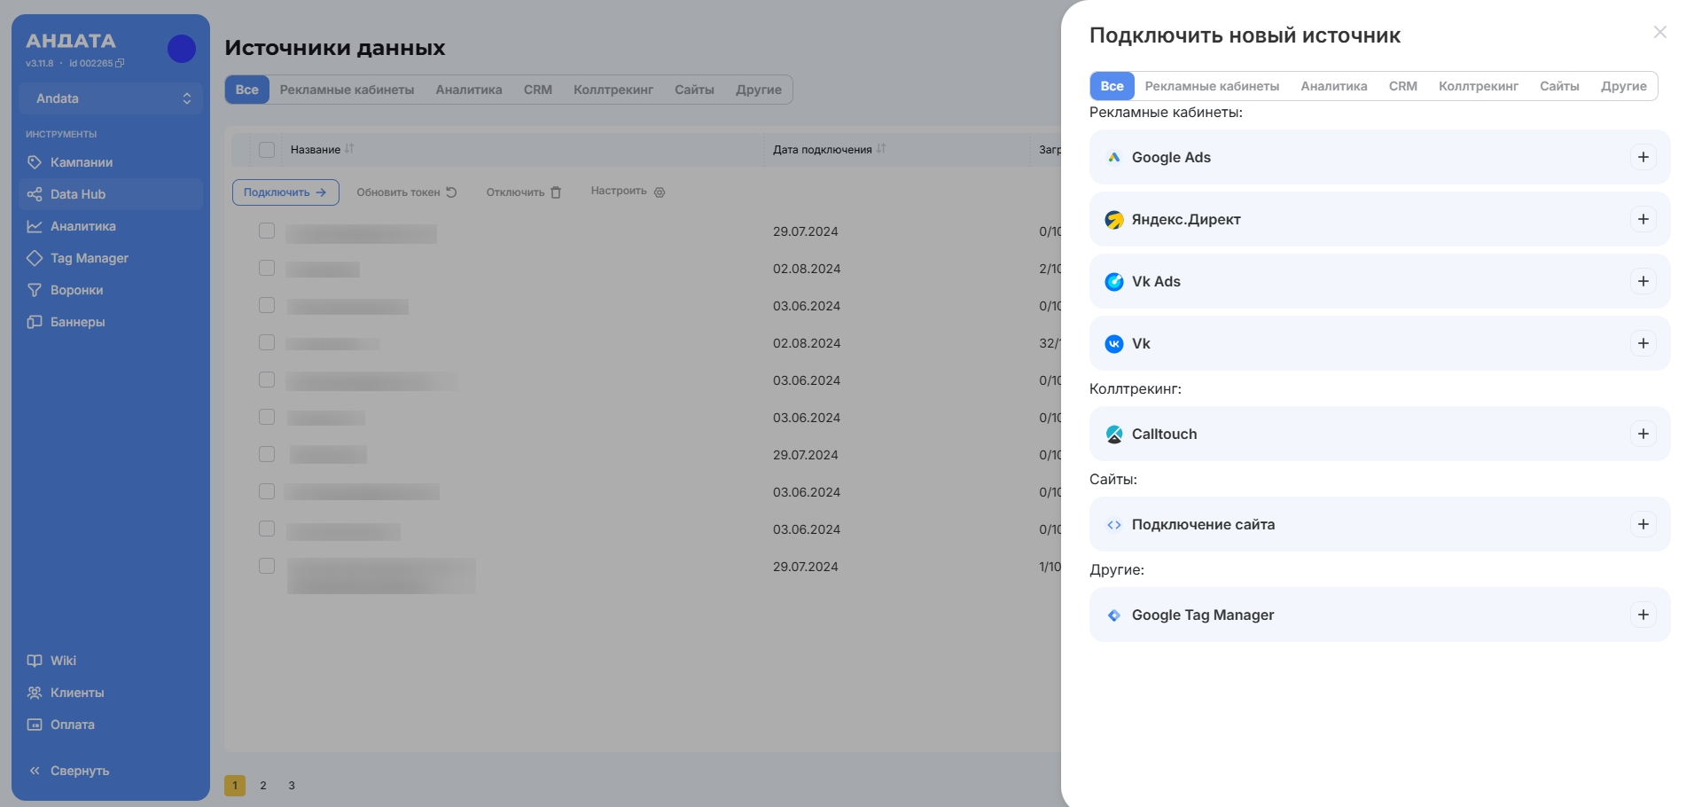Screen dimensions: 1694x807
Task: Check the sixth table row checkbox
Action: tap(267, 417)
